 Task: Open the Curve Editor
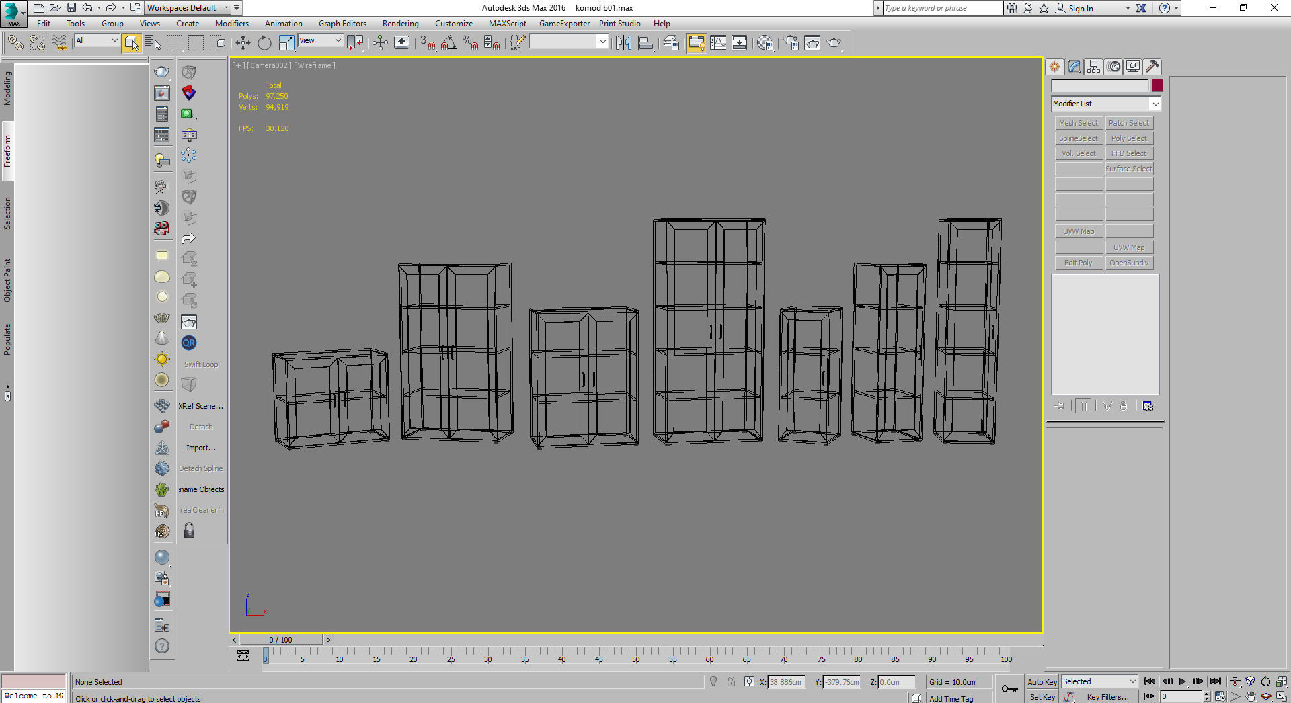[718, 43]
